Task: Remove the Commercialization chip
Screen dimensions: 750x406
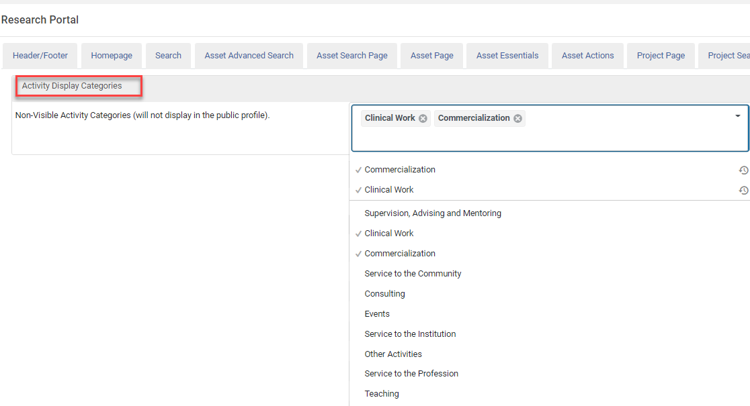Action: point(517,119)
